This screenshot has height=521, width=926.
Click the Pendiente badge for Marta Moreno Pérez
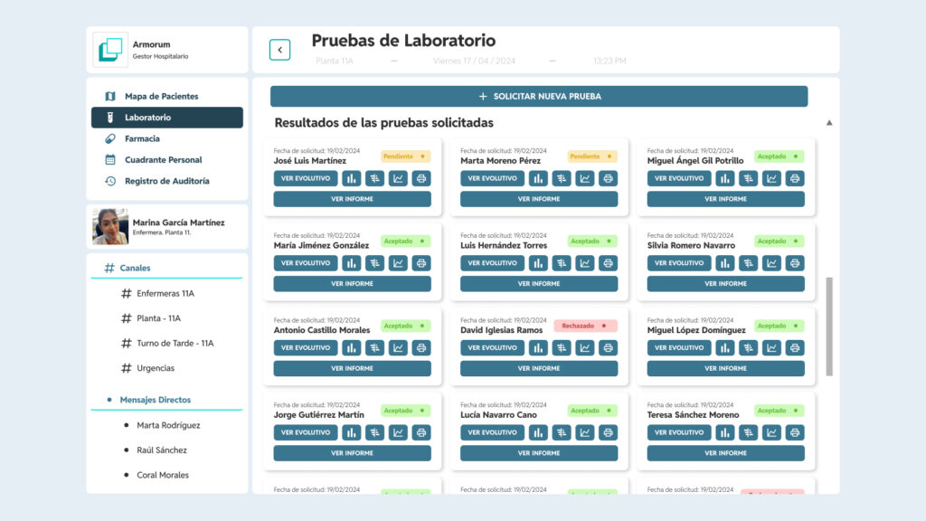[592, 156]
